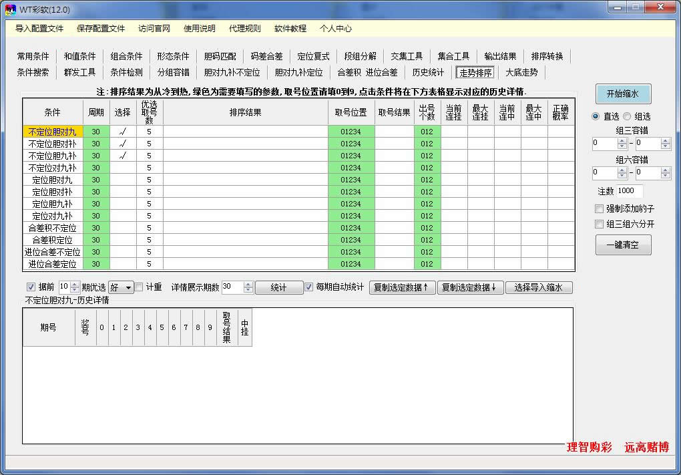Image resolution: width=681 pixels, height=475 pixels.
Task: Click the 注数 input showing 1000
Action: 629,191
